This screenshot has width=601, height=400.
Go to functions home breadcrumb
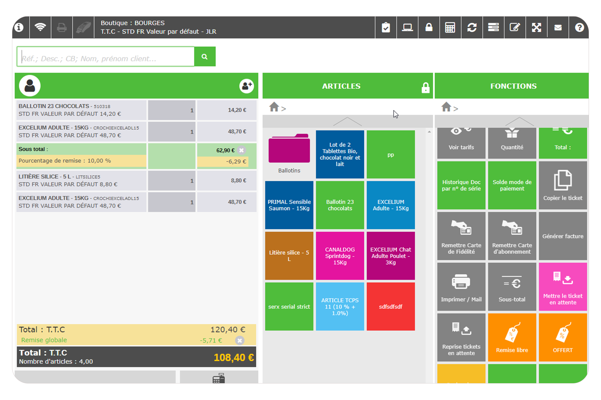tap(446, 107)
